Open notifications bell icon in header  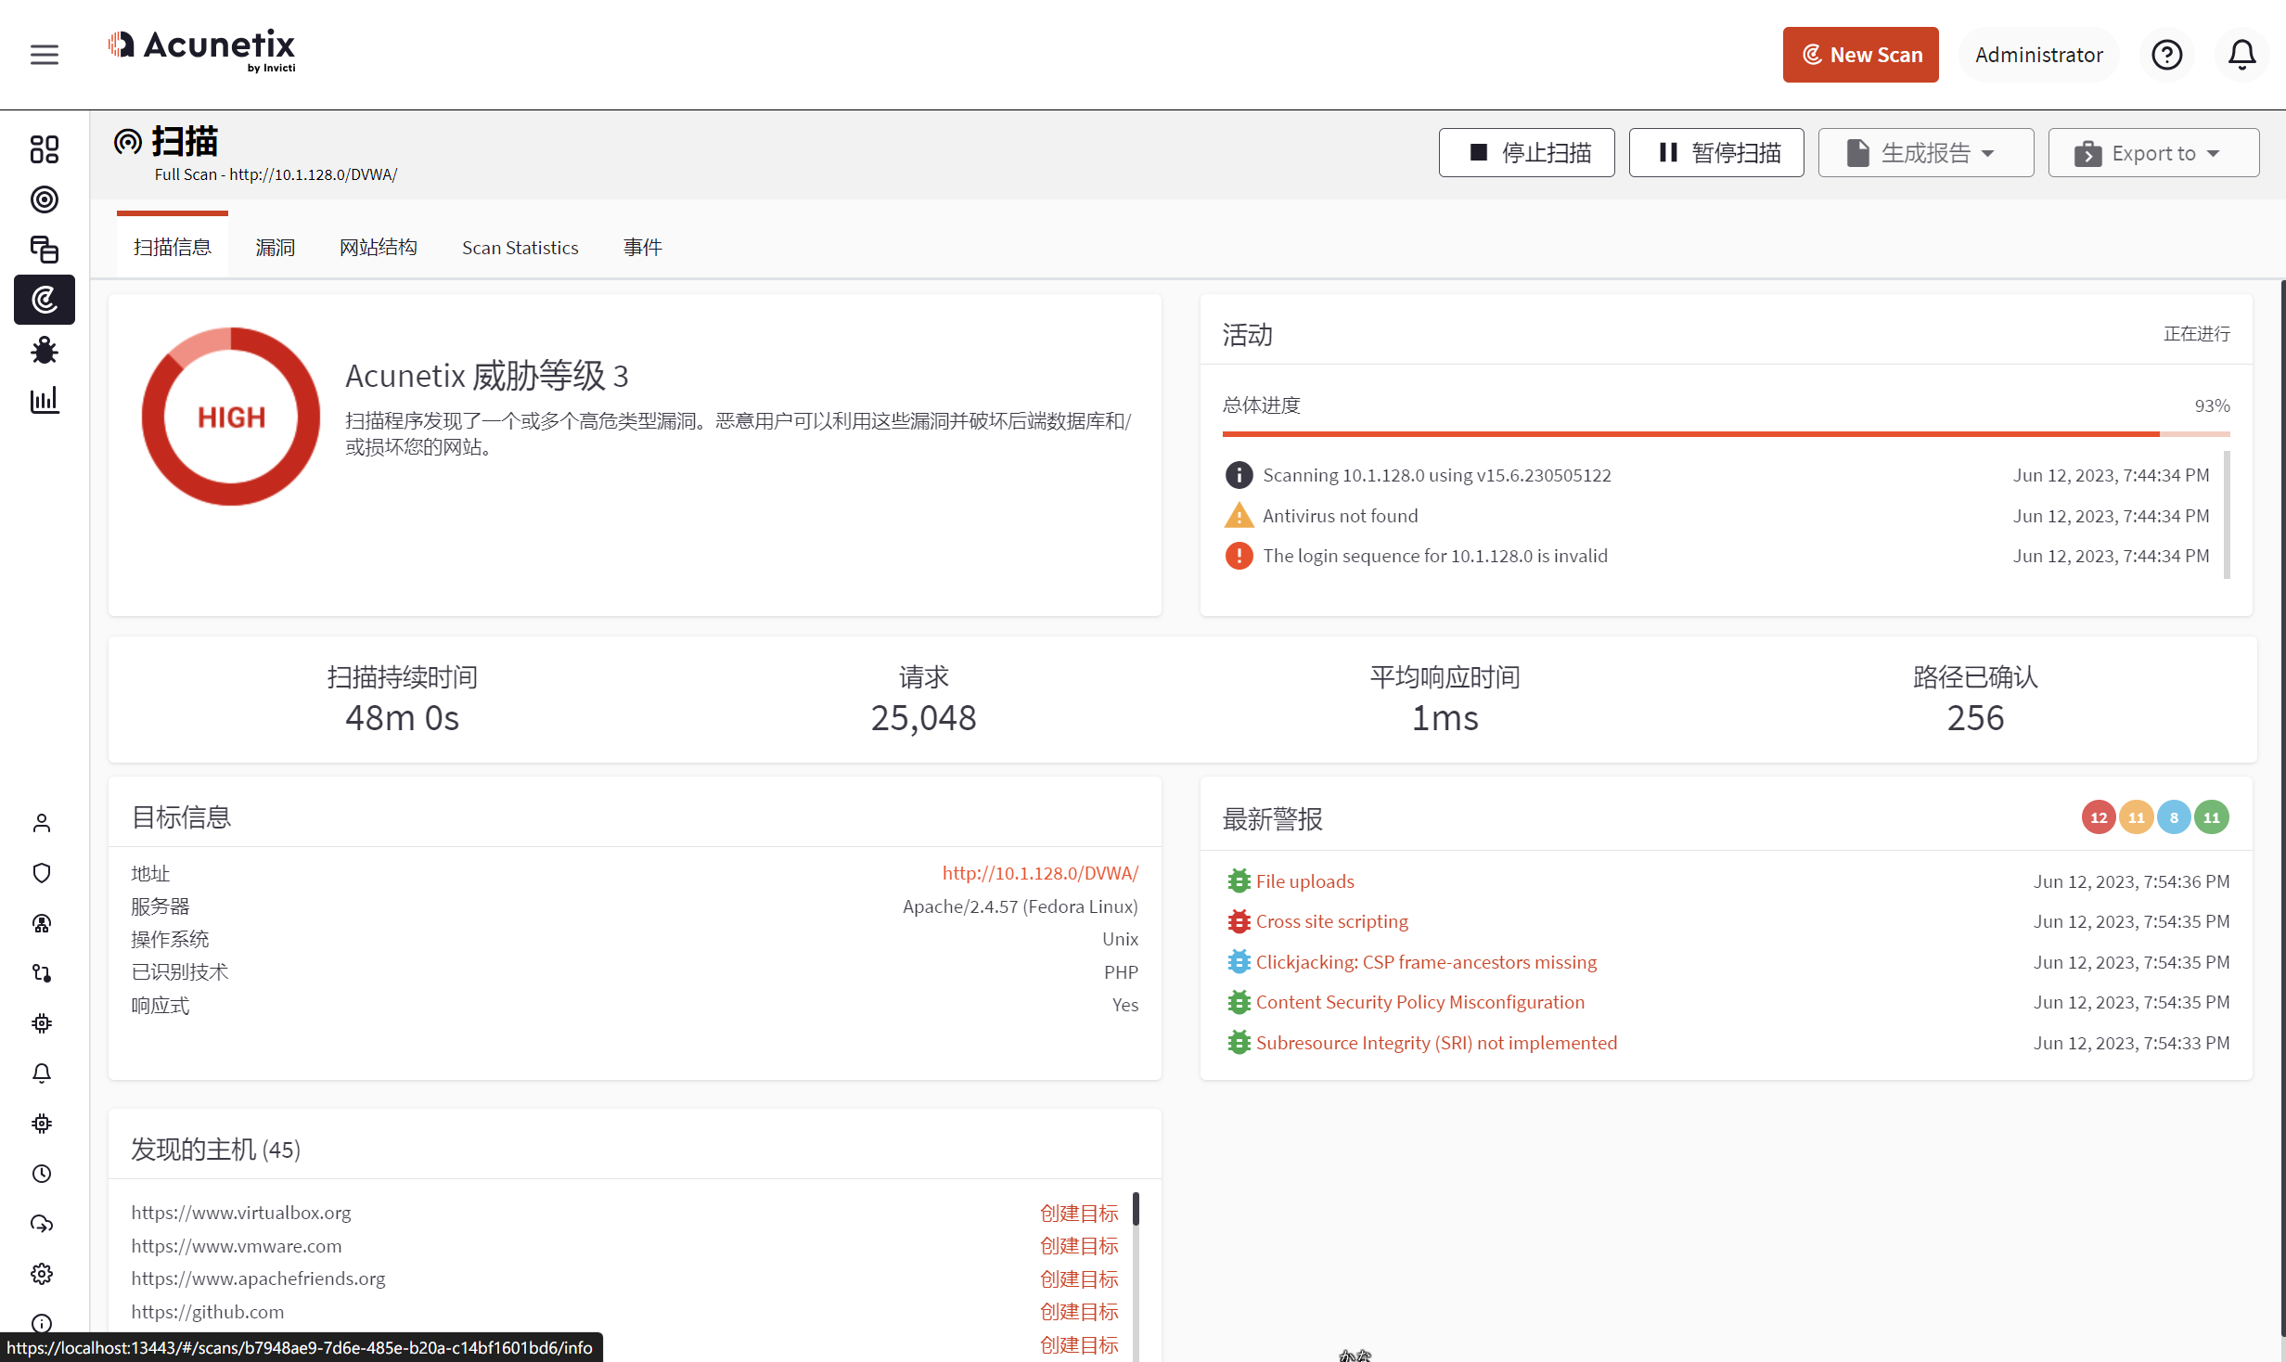click(2241, 55)
